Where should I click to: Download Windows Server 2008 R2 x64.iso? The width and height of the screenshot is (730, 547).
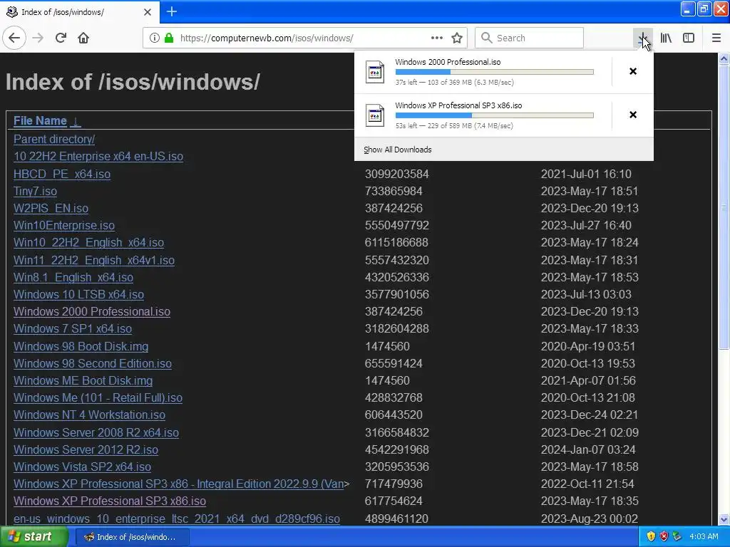pyautogui.click(x=96, y=432)
